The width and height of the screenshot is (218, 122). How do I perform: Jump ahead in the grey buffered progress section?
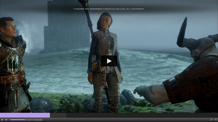click(x=58, y=115)
